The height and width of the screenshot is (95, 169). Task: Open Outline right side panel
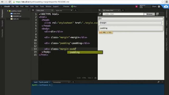pyautogui.click(x=167, y=23)
